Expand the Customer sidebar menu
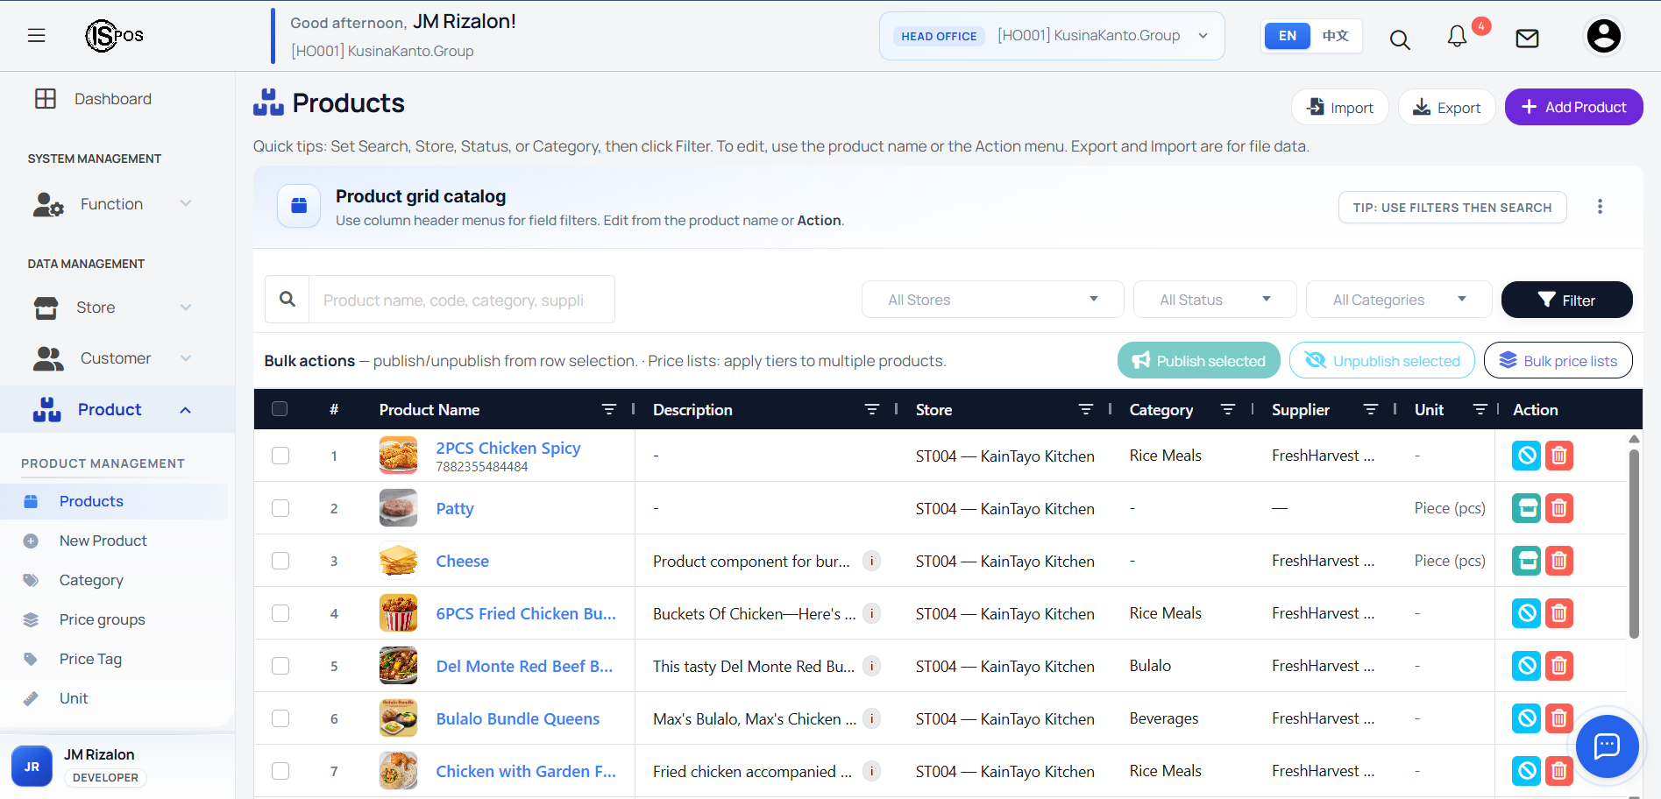 tap(112, 358)
